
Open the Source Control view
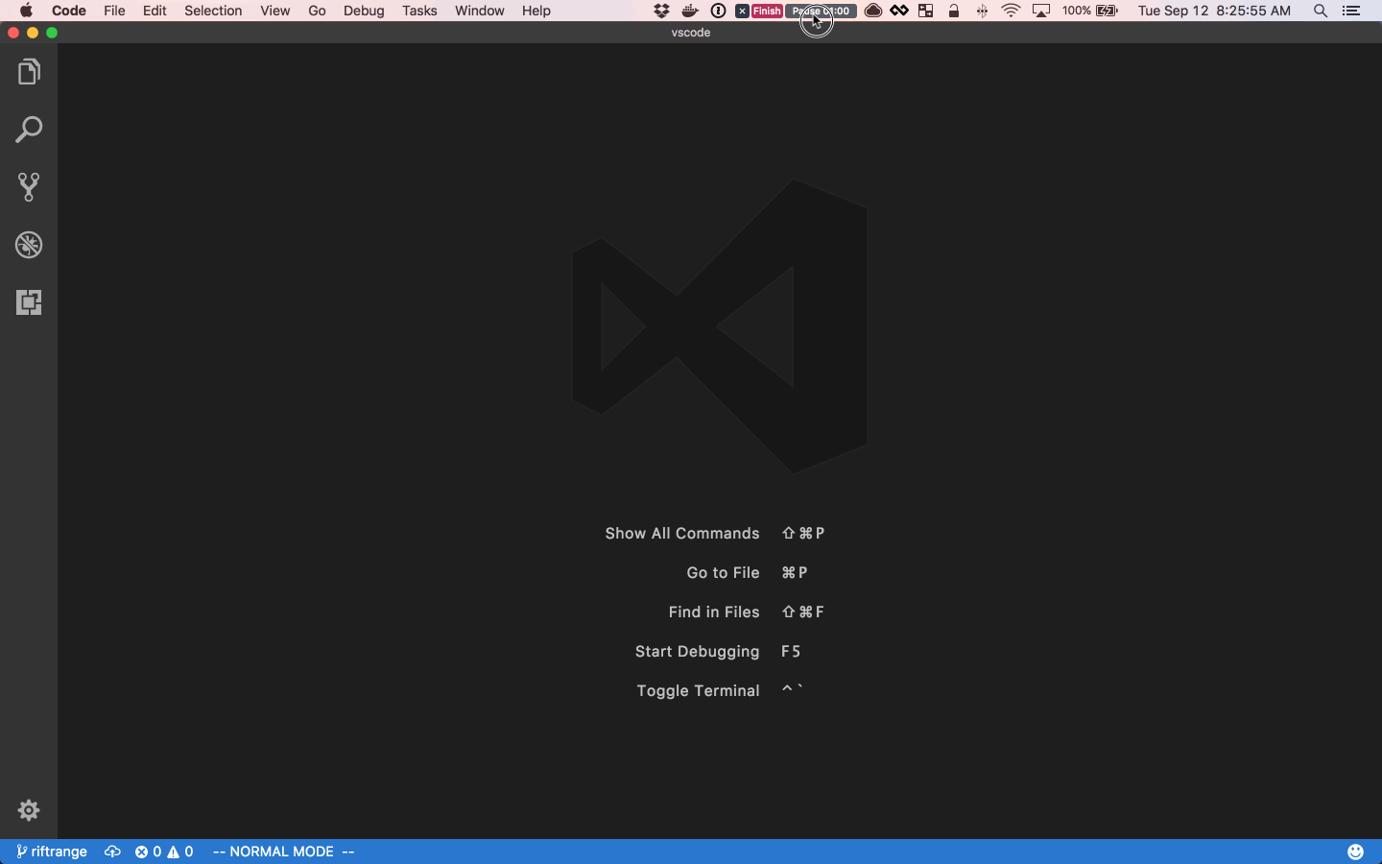point(28,187)
